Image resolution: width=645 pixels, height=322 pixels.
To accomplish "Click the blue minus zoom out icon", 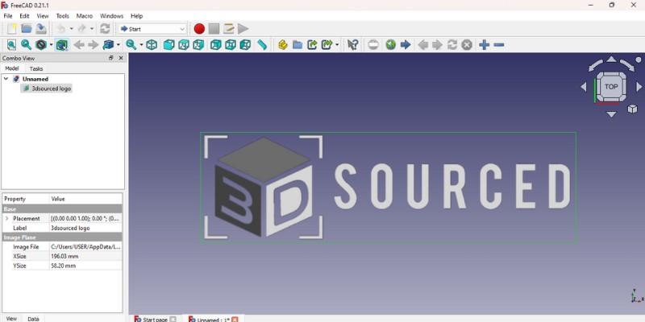I will (x=499, y=45).
